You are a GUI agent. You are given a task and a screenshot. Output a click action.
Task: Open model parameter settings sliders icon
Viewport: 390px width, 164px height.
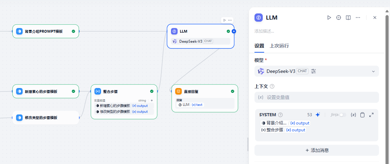313,71
